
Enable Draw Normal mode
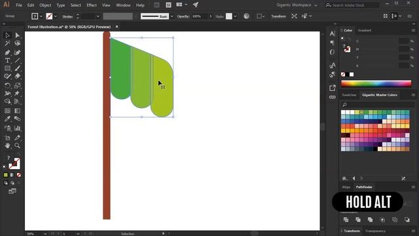coord(6,183)
